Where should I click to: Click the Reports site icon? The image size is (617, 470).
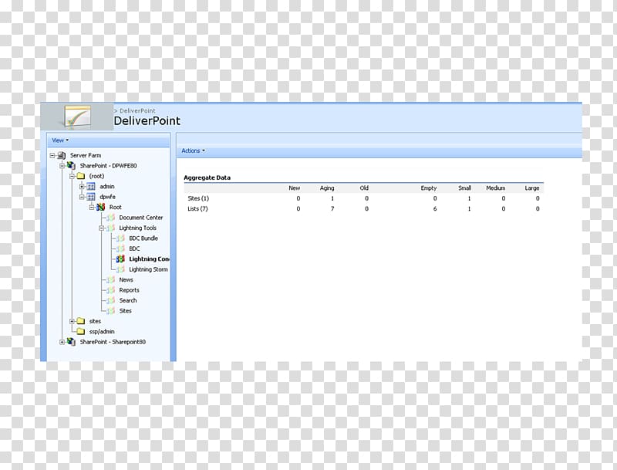(111, 290)
